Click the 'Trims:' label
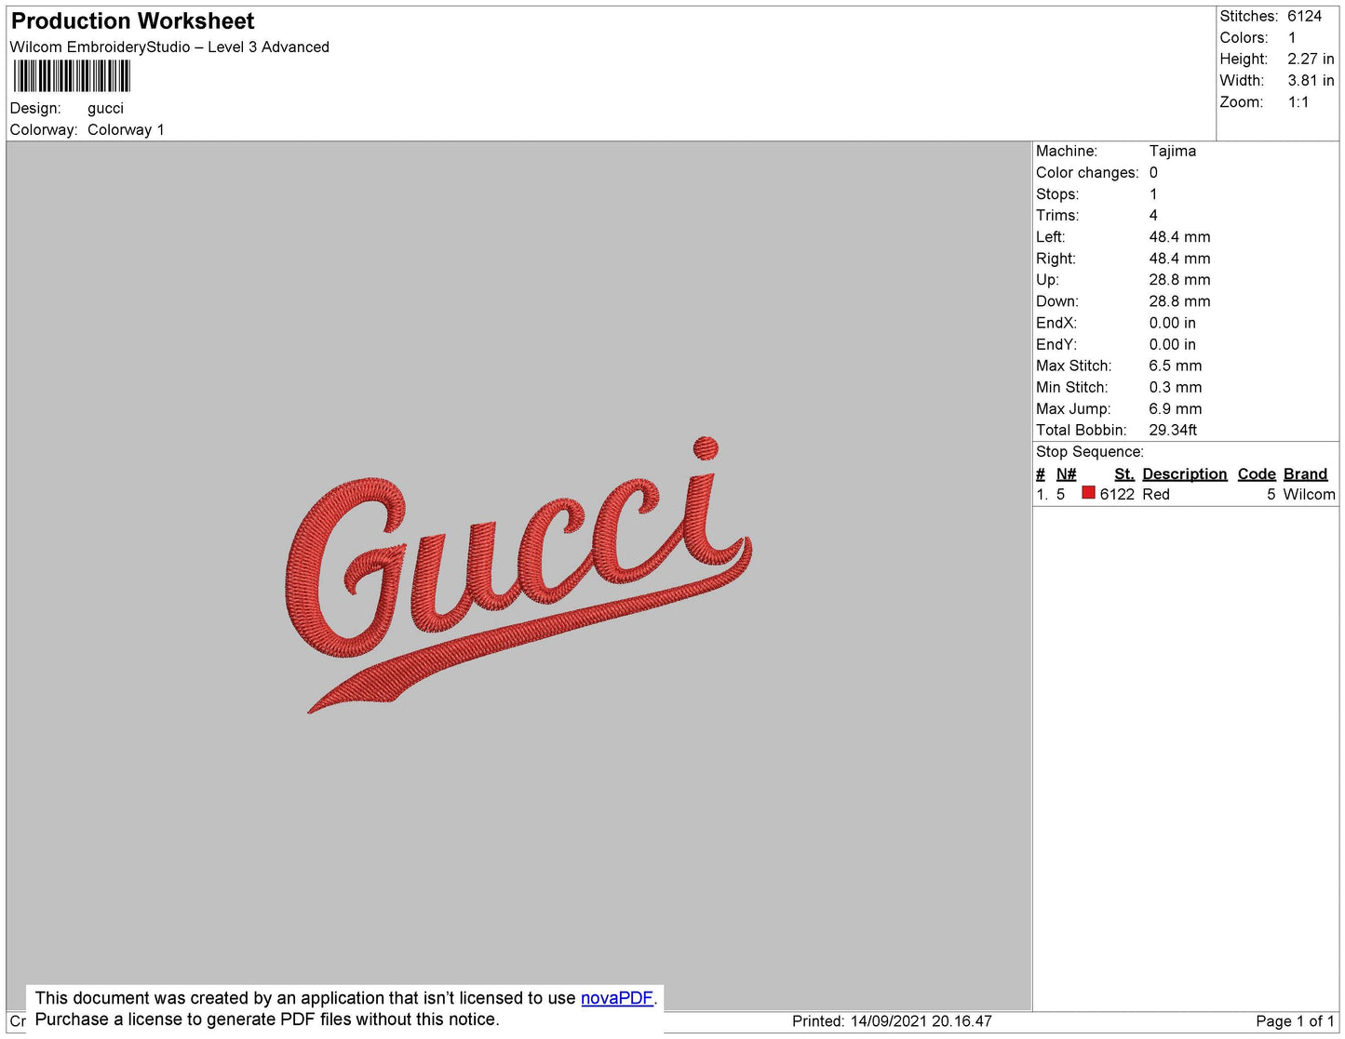Image resolution: width=1345 pixels, height=1039 pixels. (1057, 216)
